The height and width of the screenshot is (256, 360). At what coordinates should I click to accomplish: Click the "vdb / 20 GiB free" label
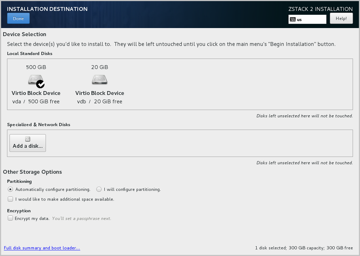pos(100,102)
